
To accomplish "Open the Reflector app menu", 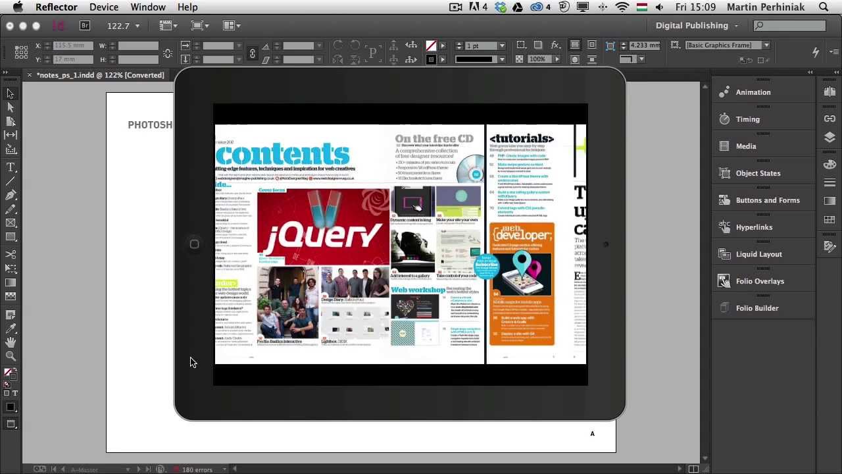I will click(57, 7).
